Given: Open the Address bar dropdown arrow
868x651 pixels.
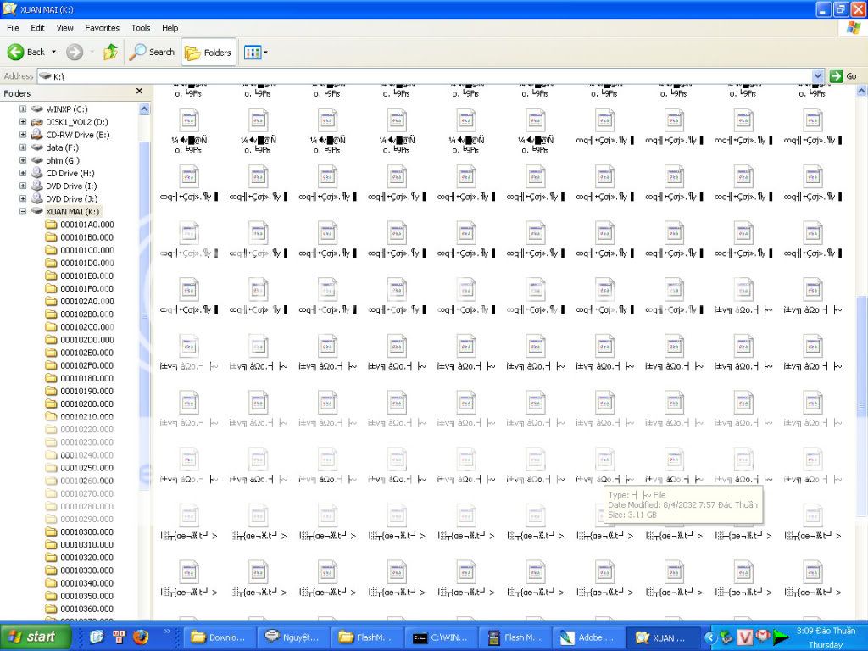Looking at the screenshot, I should click(818, 76).
